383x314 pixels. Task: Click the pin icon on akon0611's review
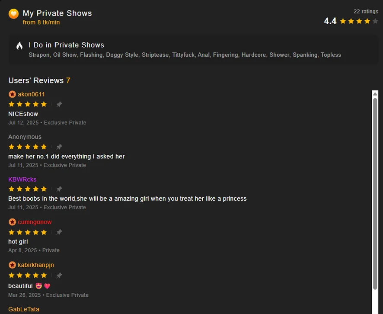(59, 104)
